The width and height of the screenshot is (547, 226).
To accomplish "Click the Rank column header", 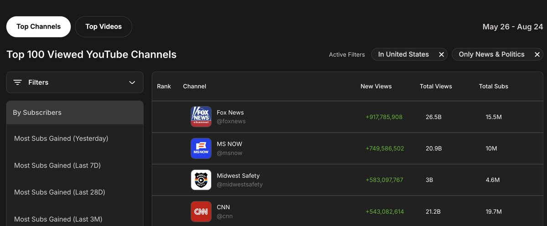I will (164, 86).
